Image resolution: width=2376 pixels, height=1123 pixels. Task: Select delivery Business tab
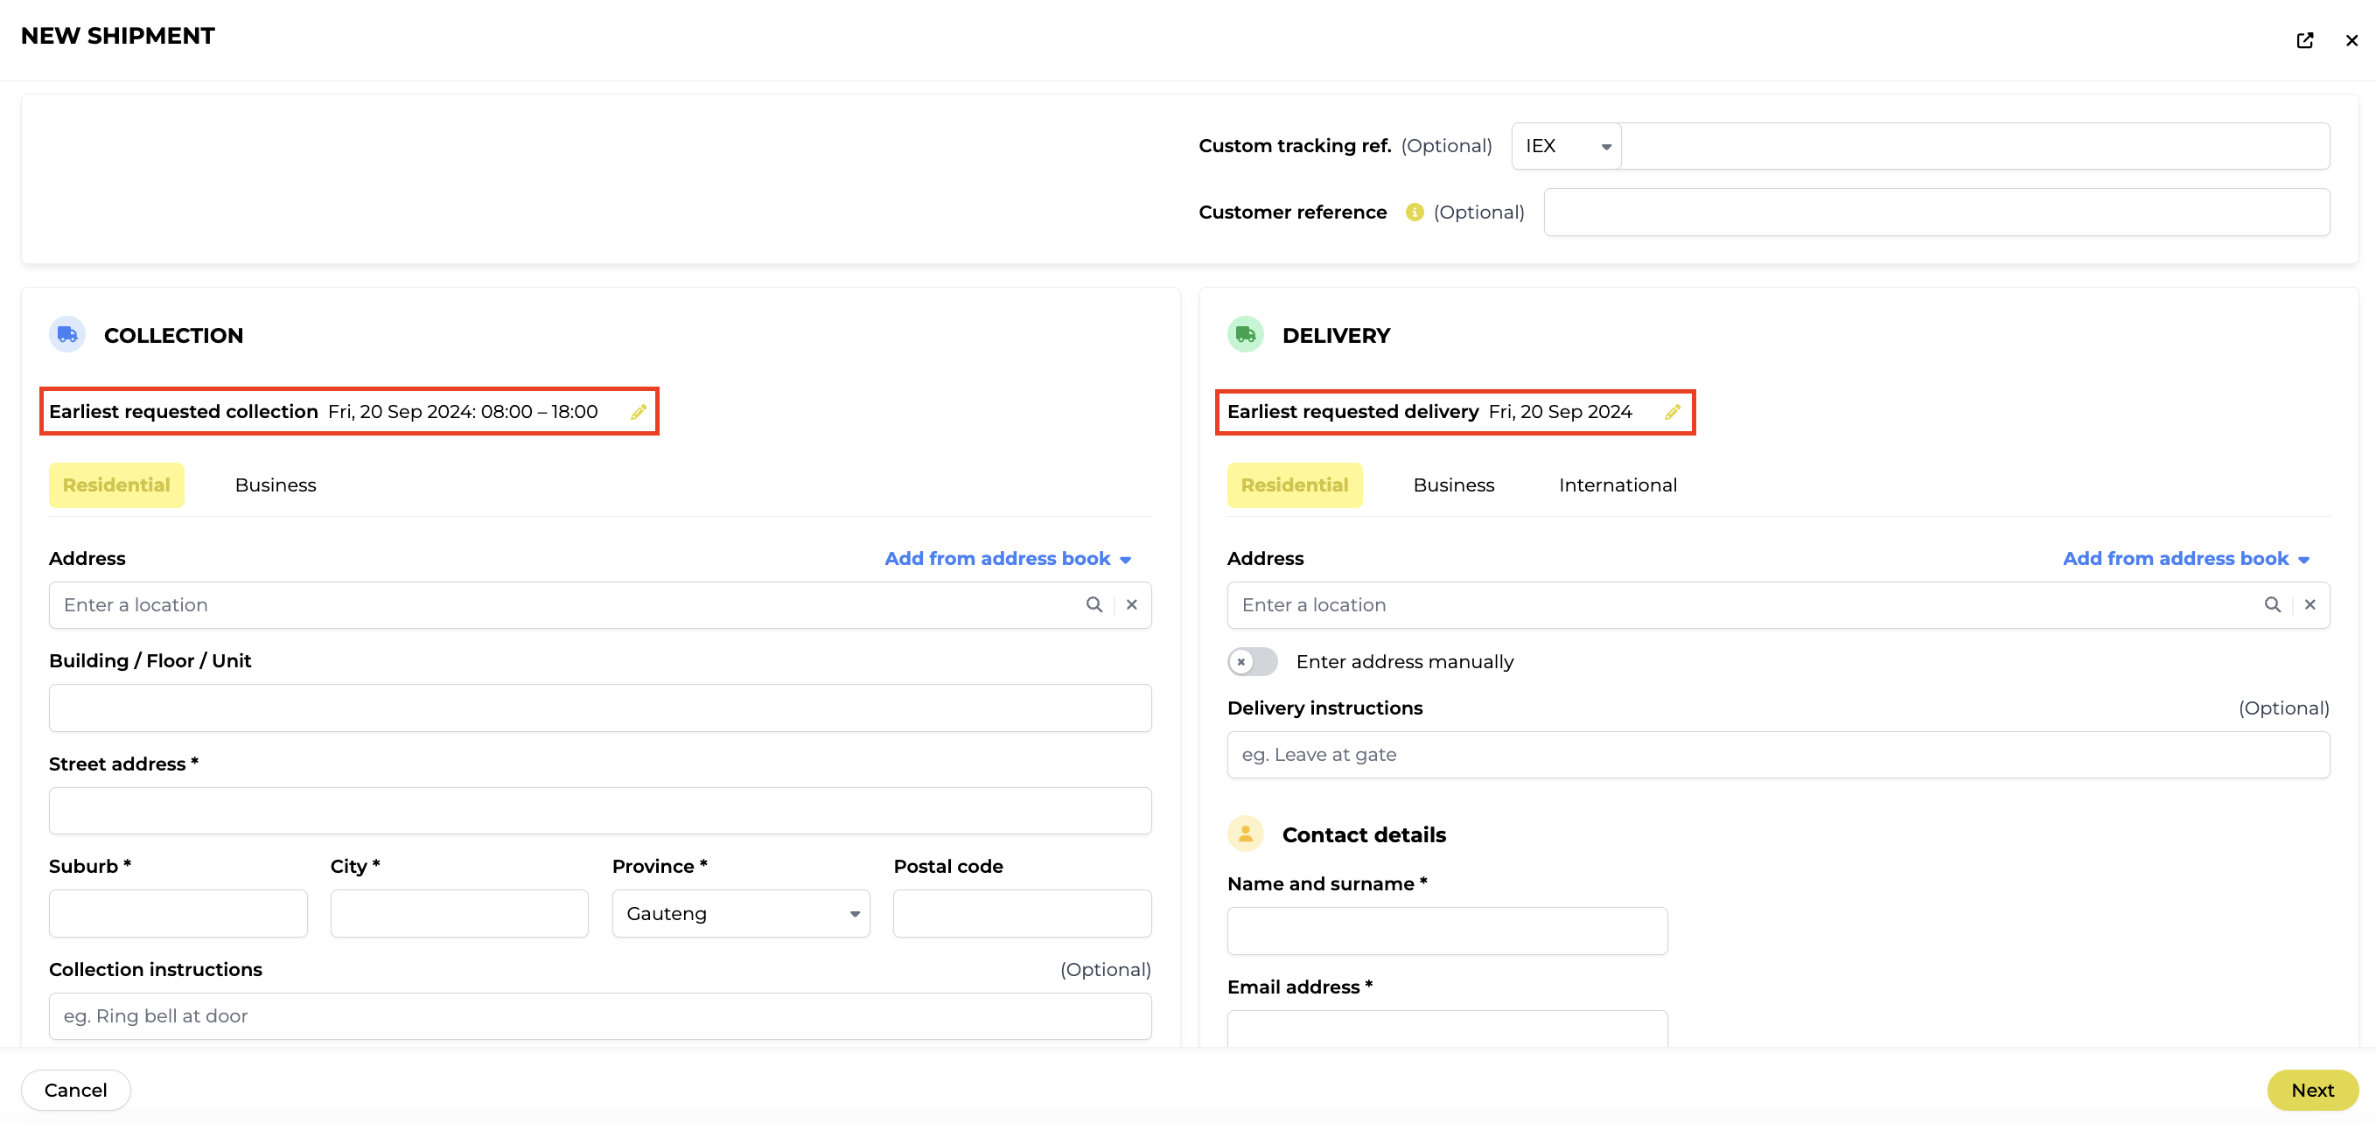pyautogui.click(x=1454, y=485)
